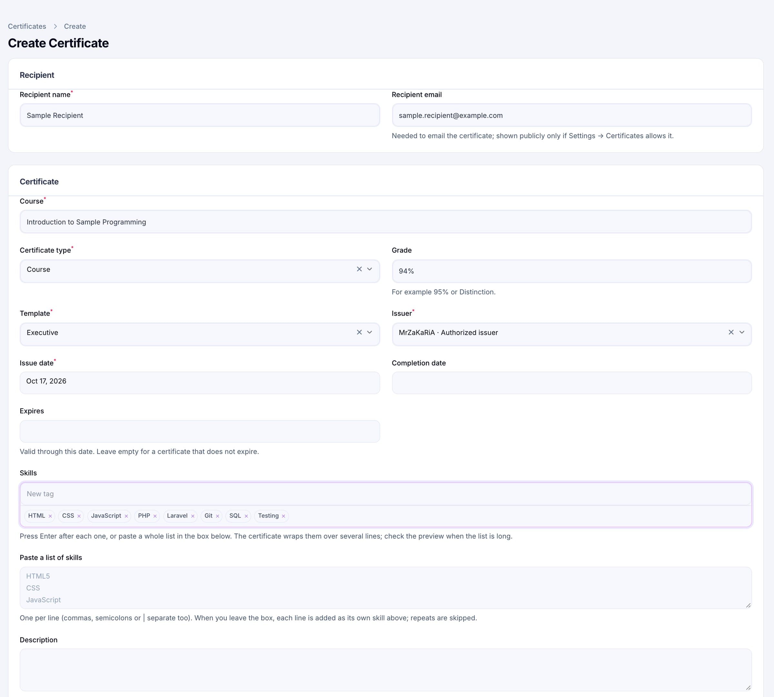Remove the CSS skill tag
Image resolution: width=774 pixels, height=697 pixels.
(x=79, y=516)
